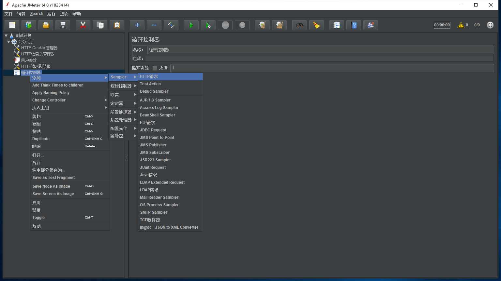Select TCP取样器 entry
This screenshot has height=281, width=501.
(170, 220)
